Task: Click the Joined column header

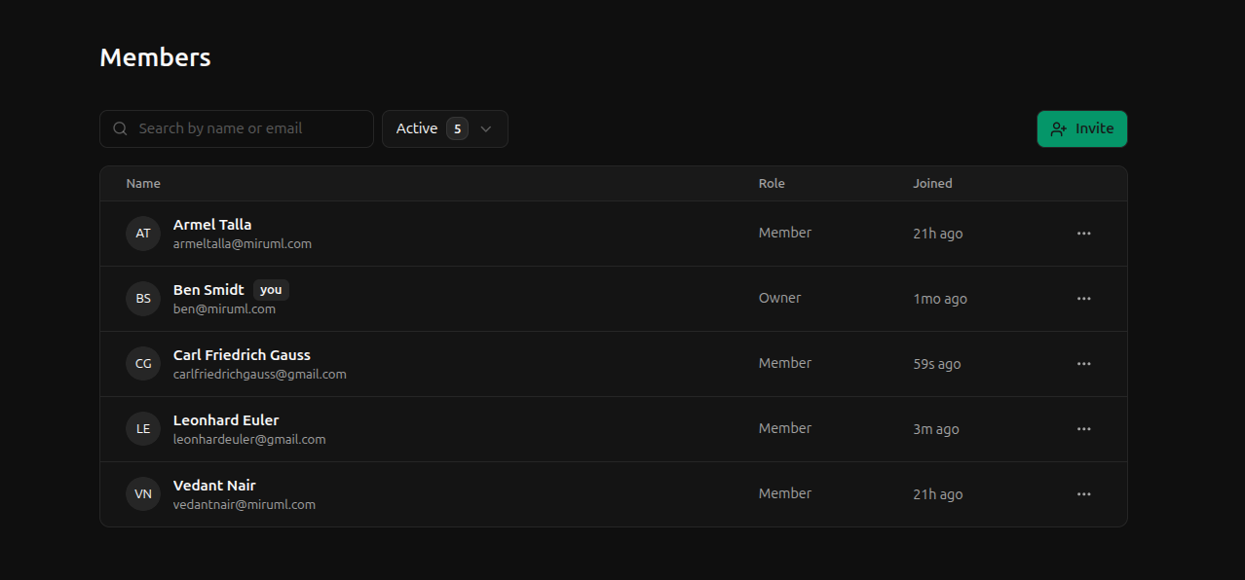Action: point(932,184)
